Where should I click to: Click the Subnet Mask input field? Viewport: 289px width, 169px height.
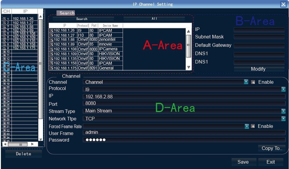click(259, 37)
